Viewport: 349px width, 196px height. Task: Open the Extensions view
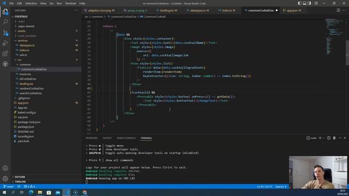click(5, 53)
